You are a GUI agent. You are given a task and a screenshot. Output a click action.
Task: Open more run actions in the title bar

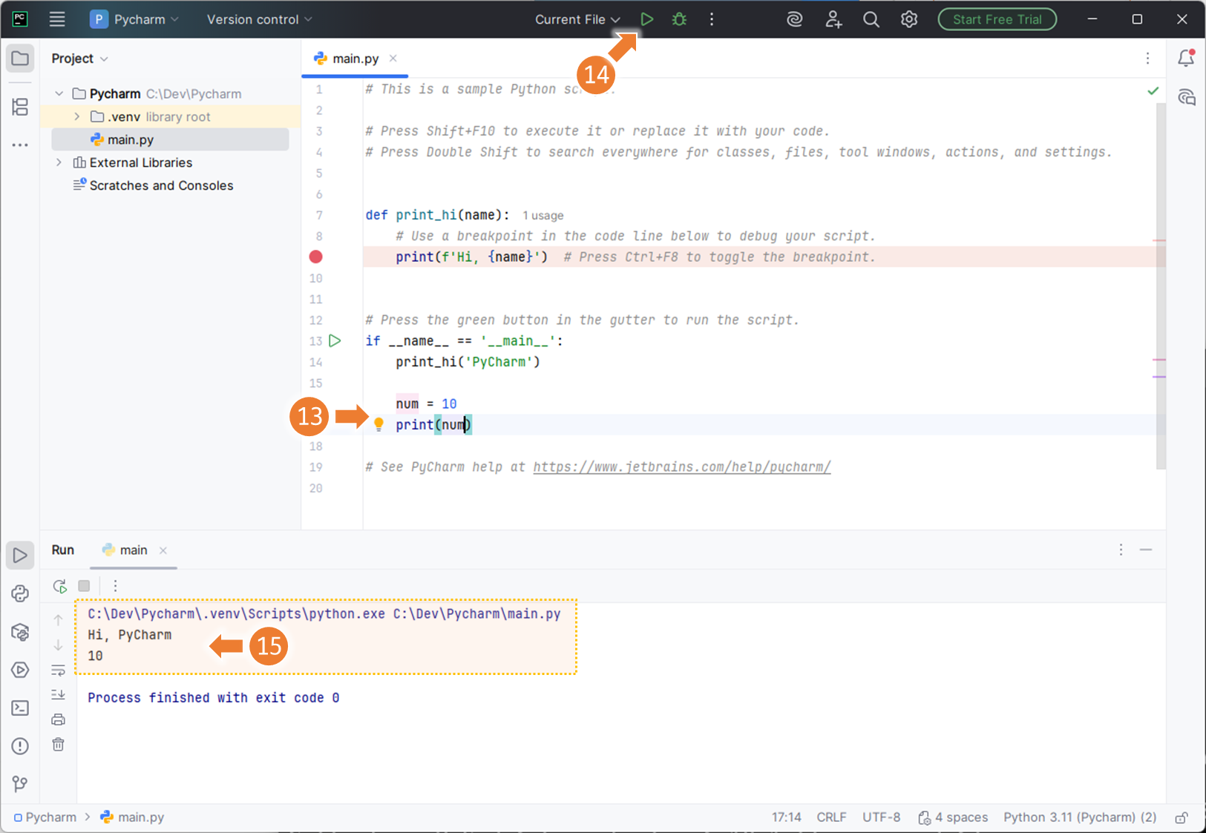[x=712, y=19]
